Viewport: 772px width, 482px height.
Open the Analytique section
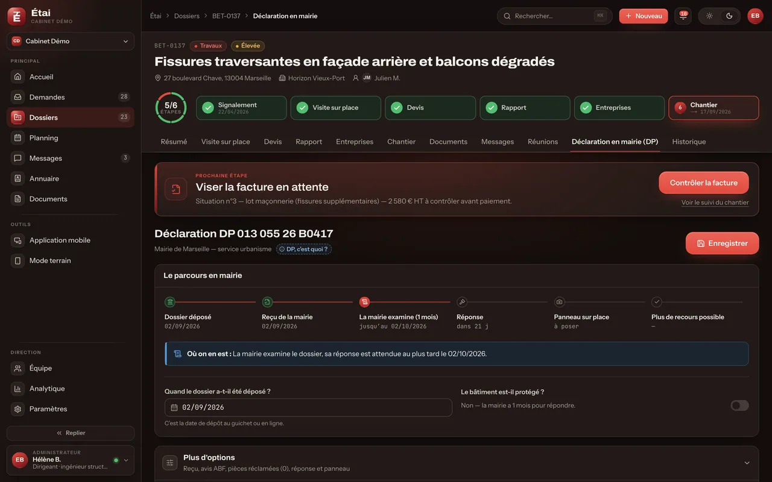point(71,389)
